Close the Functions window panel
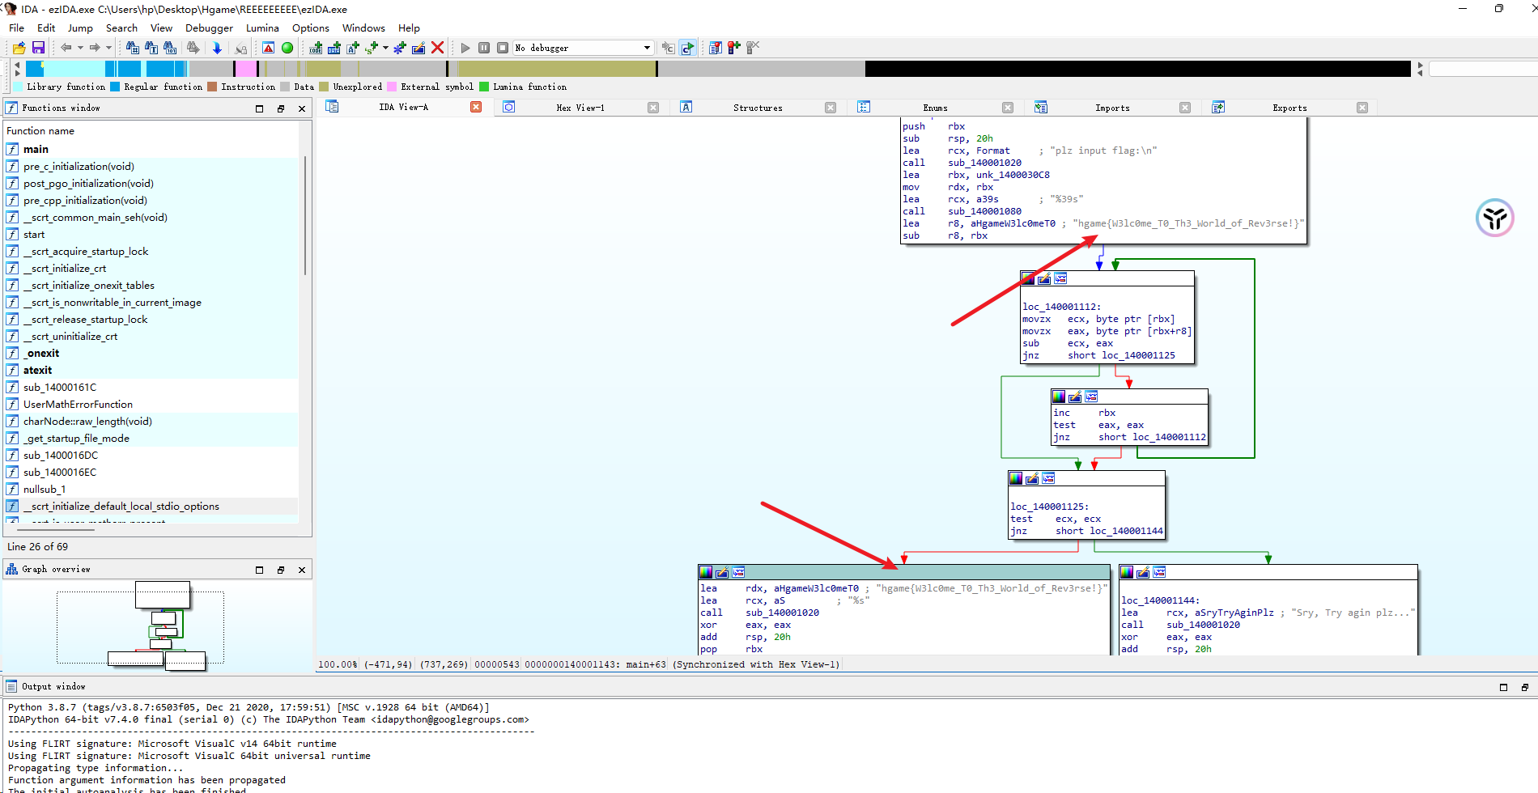 [x=302, y=108]
